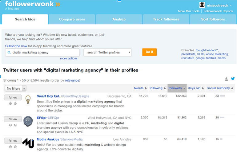Click the thought leaders? example link

coord(207,50)
